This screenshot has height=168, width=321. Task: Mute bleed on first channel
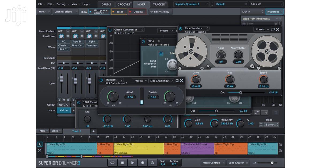tap(68, 36)
